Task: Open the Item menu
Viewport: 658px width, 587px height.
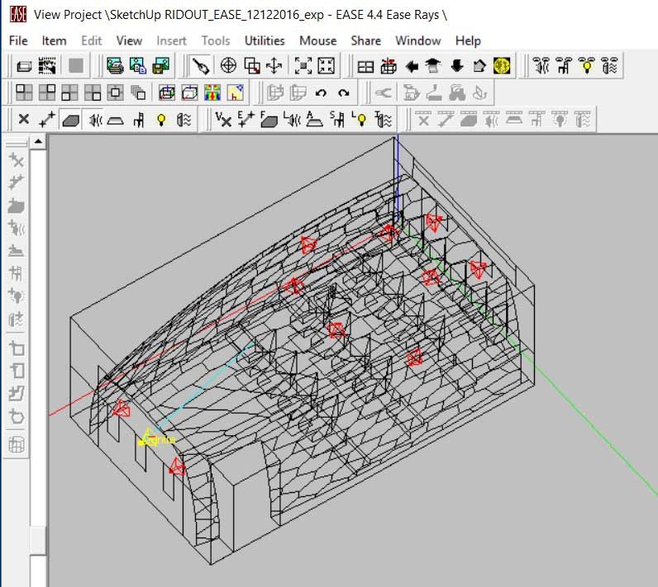Action: tap(54, 40)
